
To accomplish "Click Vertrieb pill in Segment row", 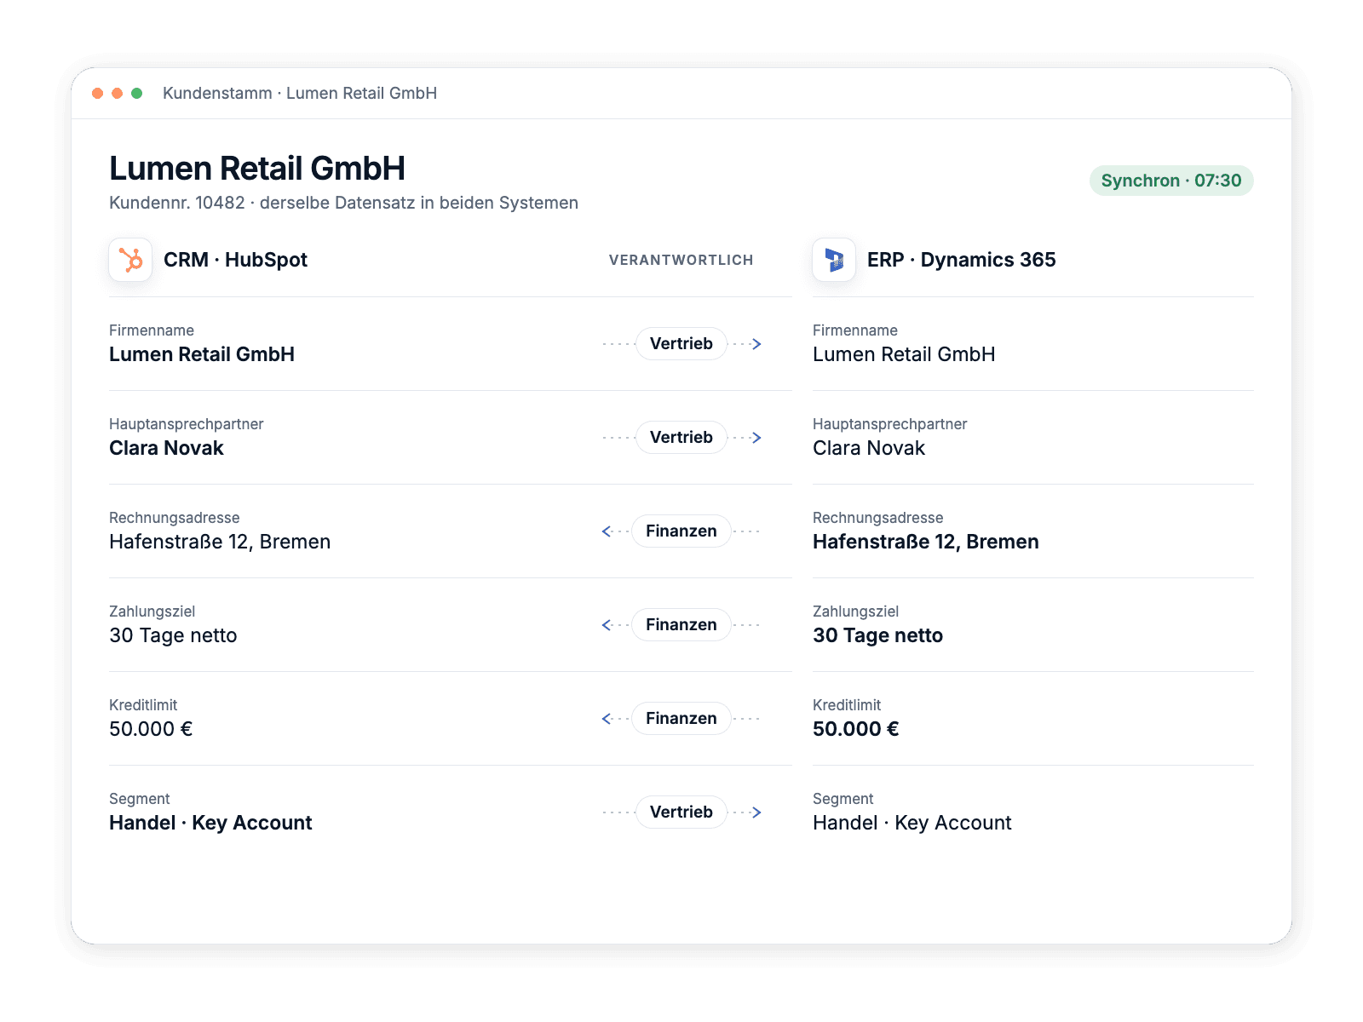I will click(681, 812).
